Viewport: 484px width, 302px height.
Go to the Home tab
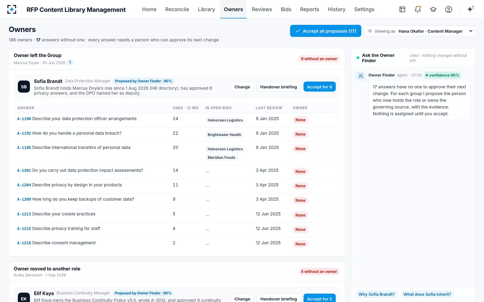[x=149, y=9]
